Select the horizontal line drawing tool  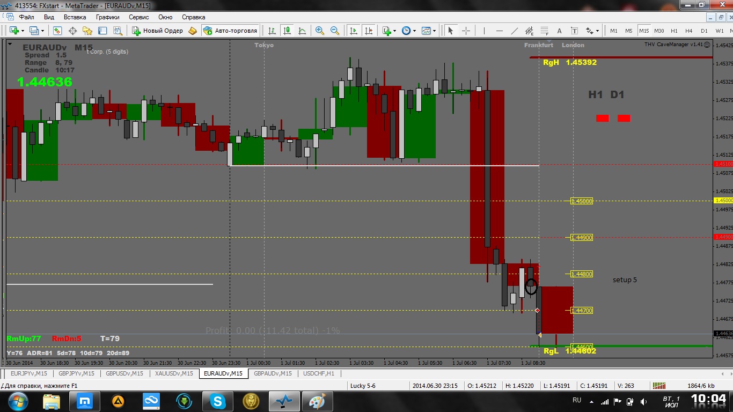499,31
